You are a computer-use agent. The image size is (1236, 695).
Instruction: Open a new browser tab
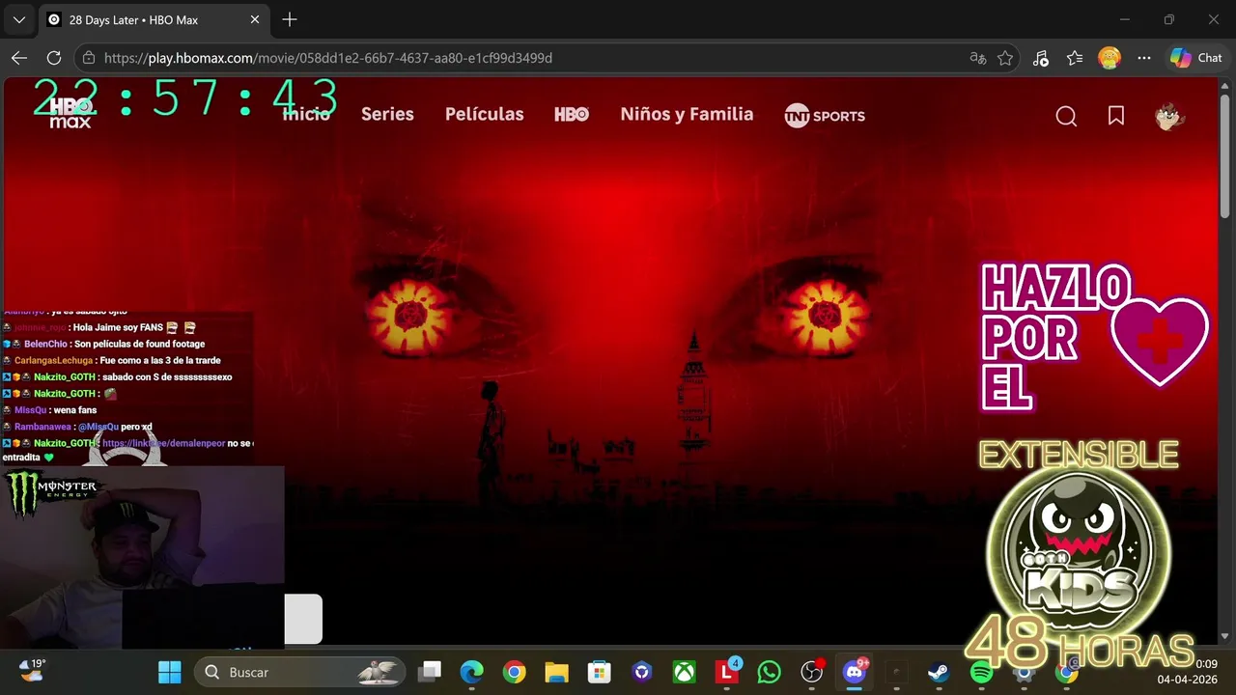point(290,19)
